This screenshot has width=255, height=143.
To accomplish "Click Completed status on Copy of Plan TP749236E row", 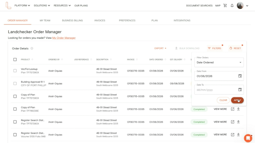I will (x=199, y=109).
